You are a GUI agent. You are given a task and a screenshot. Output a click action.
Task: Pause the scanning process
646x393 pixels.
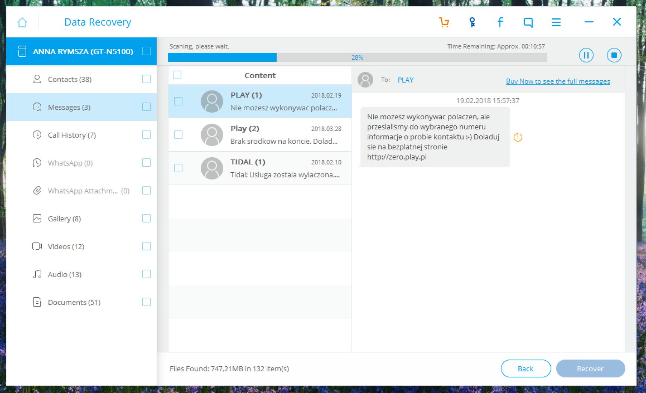pos(586,55)
